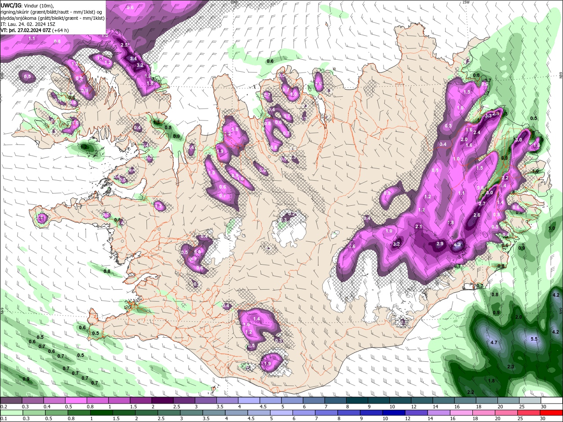Click the title text 'UWC/IG: Vindur (10m)'
This screenshot has width=563, height=422.
click(27, 5)
